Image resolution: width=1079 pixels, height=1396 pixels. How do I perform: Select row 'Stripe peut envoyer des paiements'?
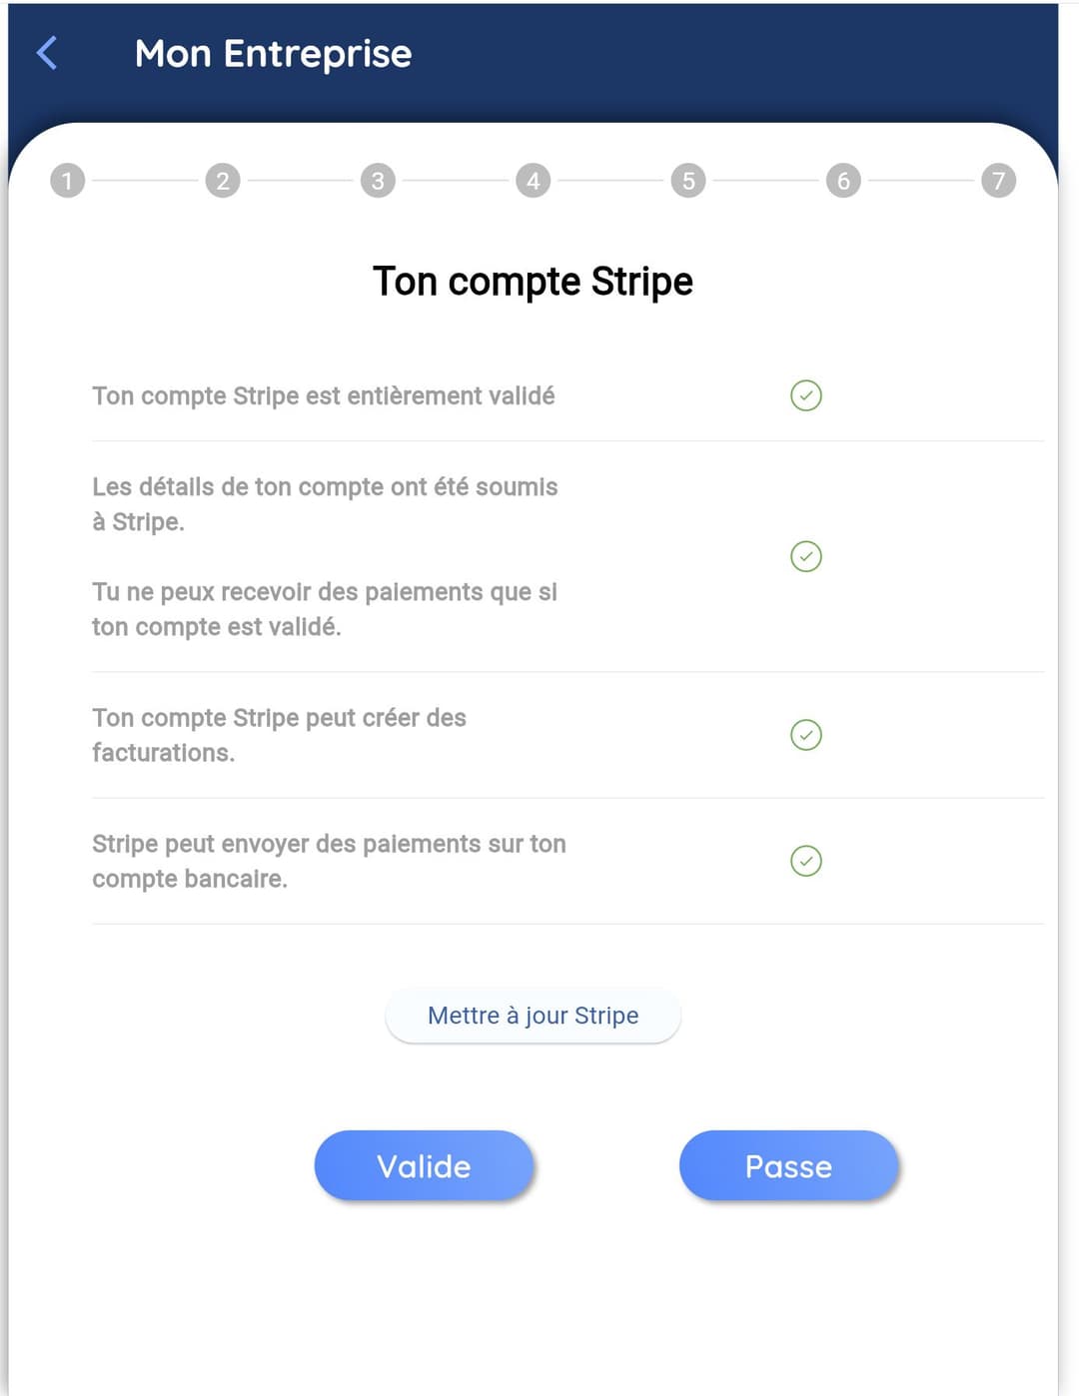click(567, 861)
